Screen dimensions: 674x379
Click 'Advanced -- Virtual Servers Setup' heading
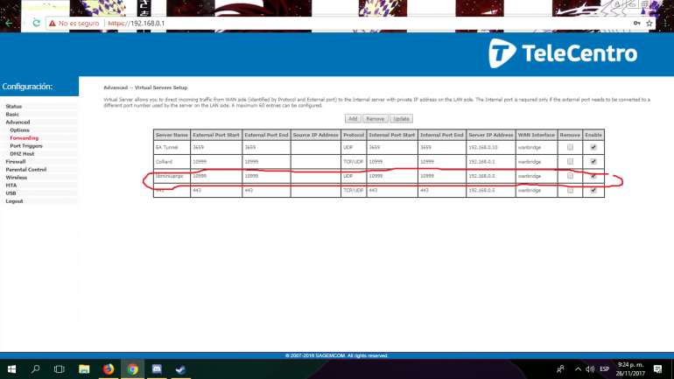pyautogui.click(x=145, y=88)
